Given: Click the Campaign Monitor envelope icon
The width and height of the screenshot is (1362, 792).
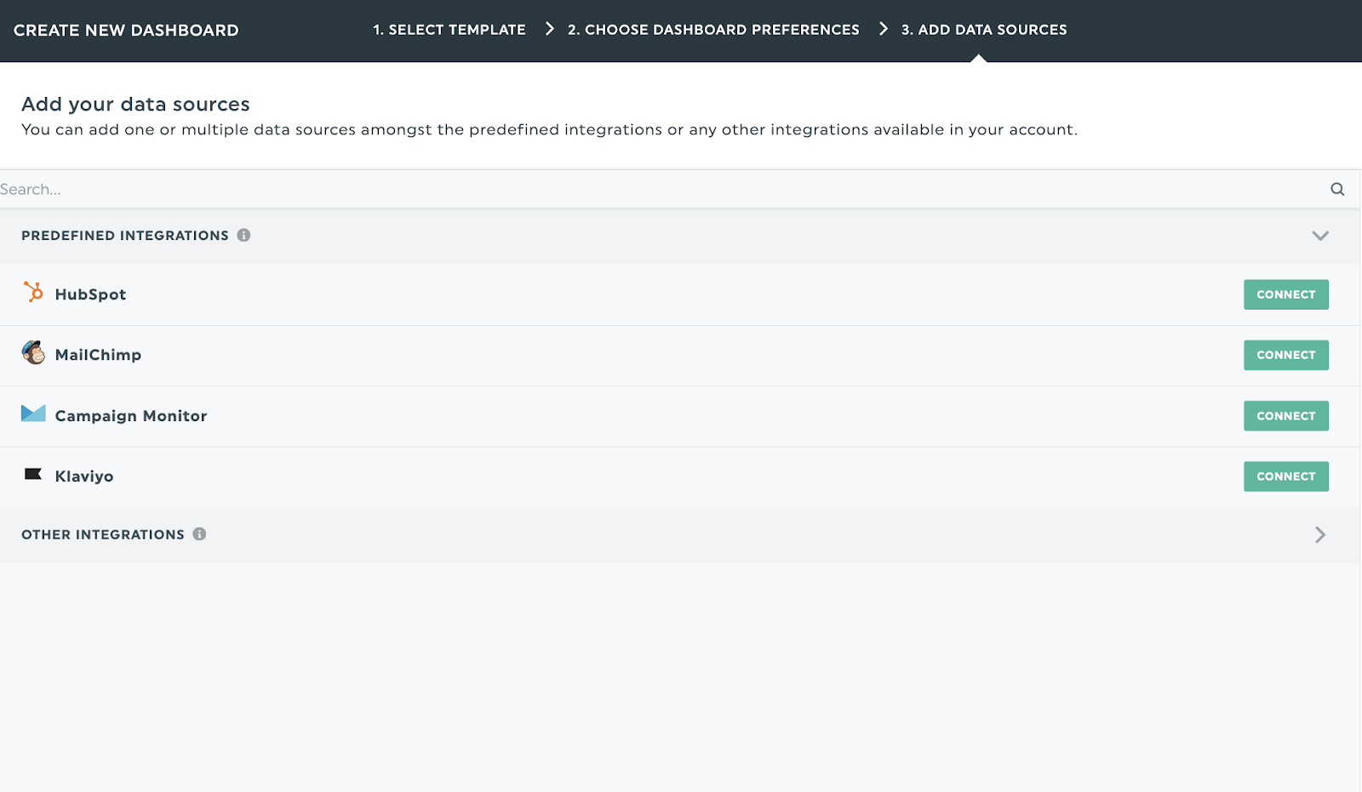Looking at the screenshot, I should pyautogui.click(x=33, y=413).
